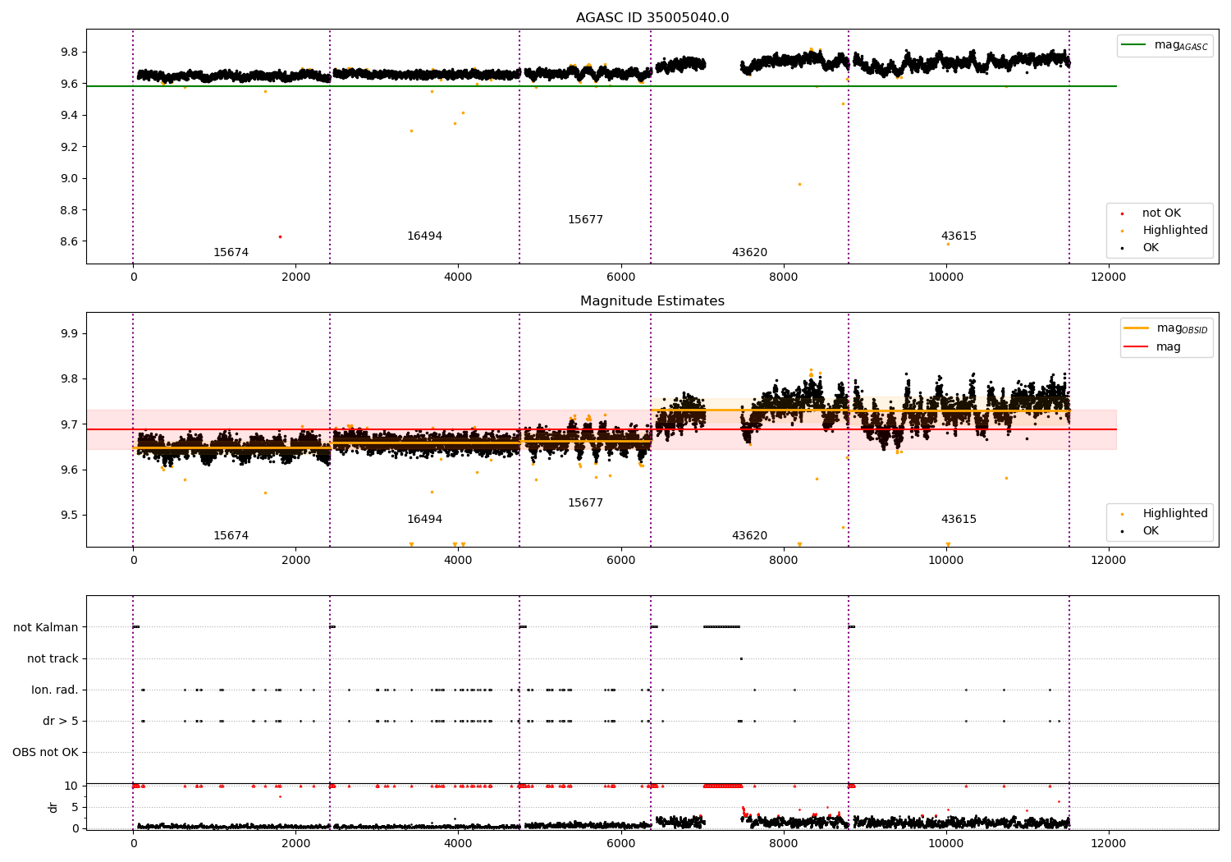Click "OK" legend entry in Magnitude Estimates plot
Viewport: 1231px width, 862px height.
coord(1151,531)
